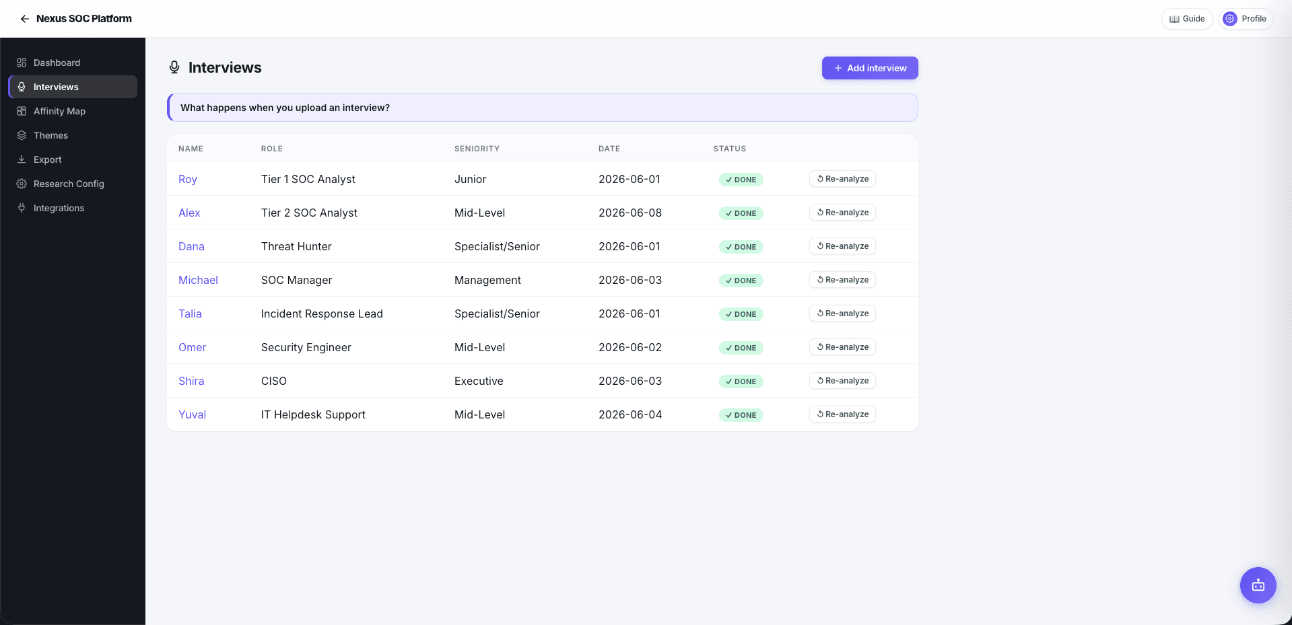Re-analyze Michael's interview
The width and height of the screenshot is (1292, 625).
pyautogui.click(x=842, y=280)
